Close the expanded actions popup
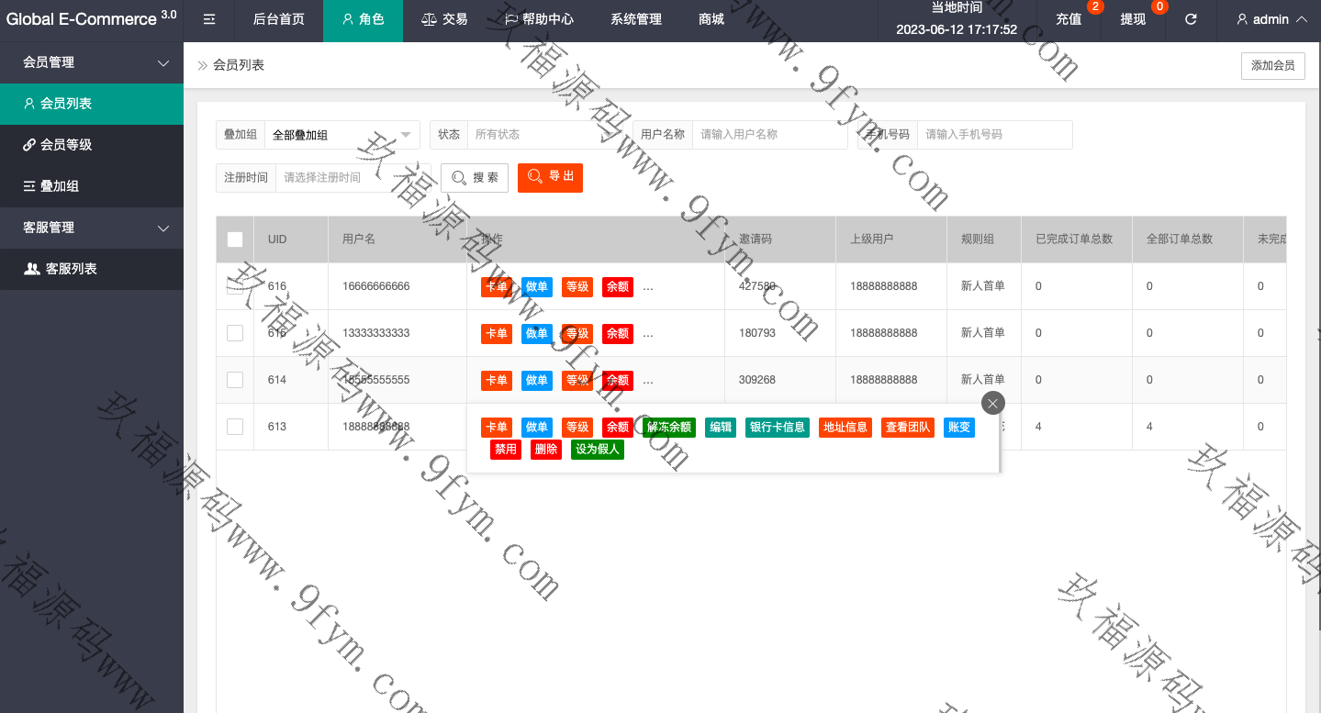 tap(992, 403)
